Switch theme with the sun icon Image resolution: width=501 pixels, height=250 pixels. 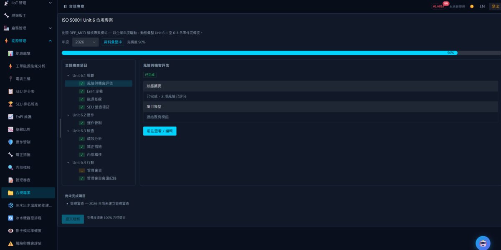(472, 6)
